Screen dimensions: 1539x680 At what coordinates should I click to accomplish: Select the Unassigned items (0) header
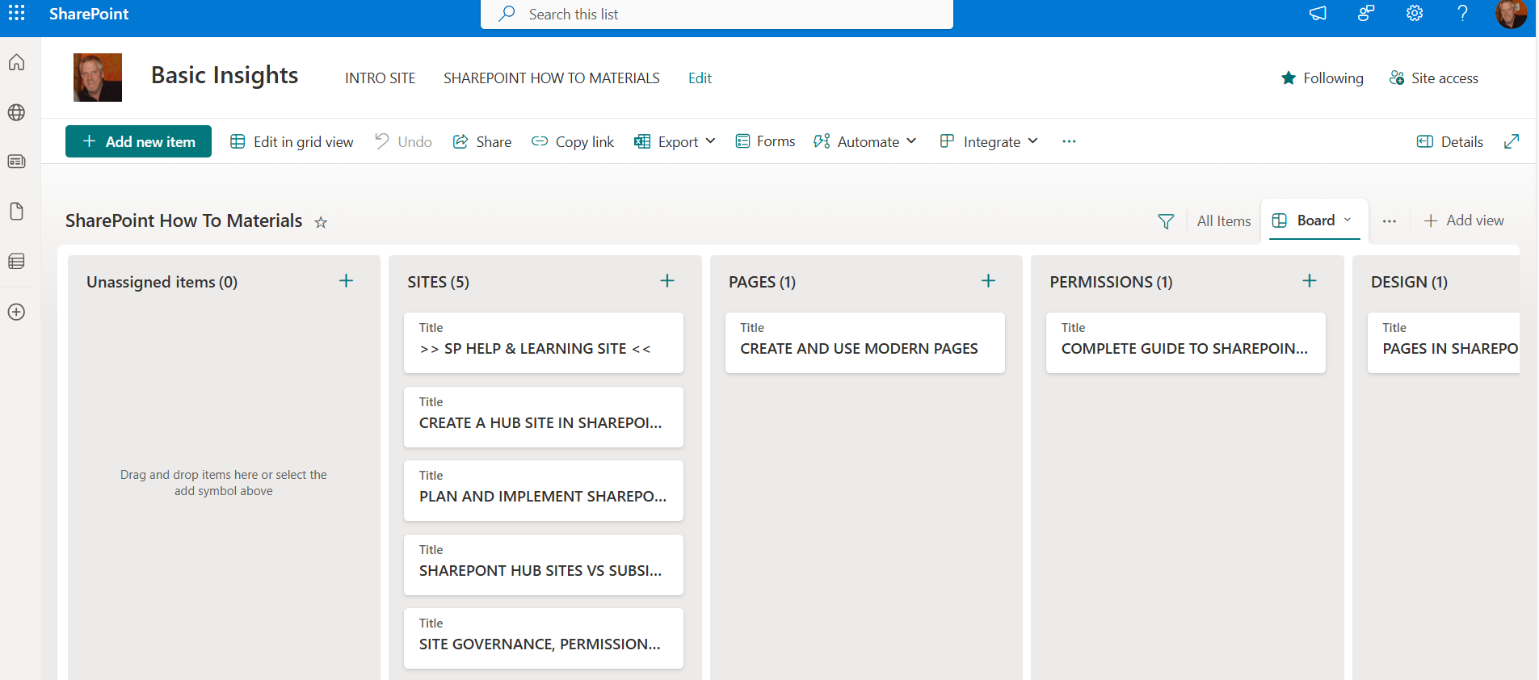[x=162, y=282]
